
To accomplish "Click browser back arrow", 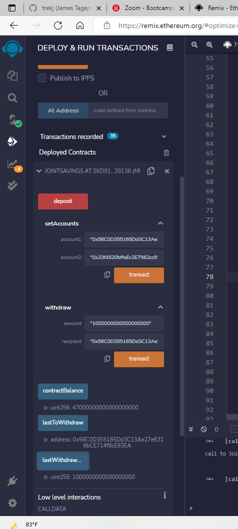I will (x=14, y=25).
